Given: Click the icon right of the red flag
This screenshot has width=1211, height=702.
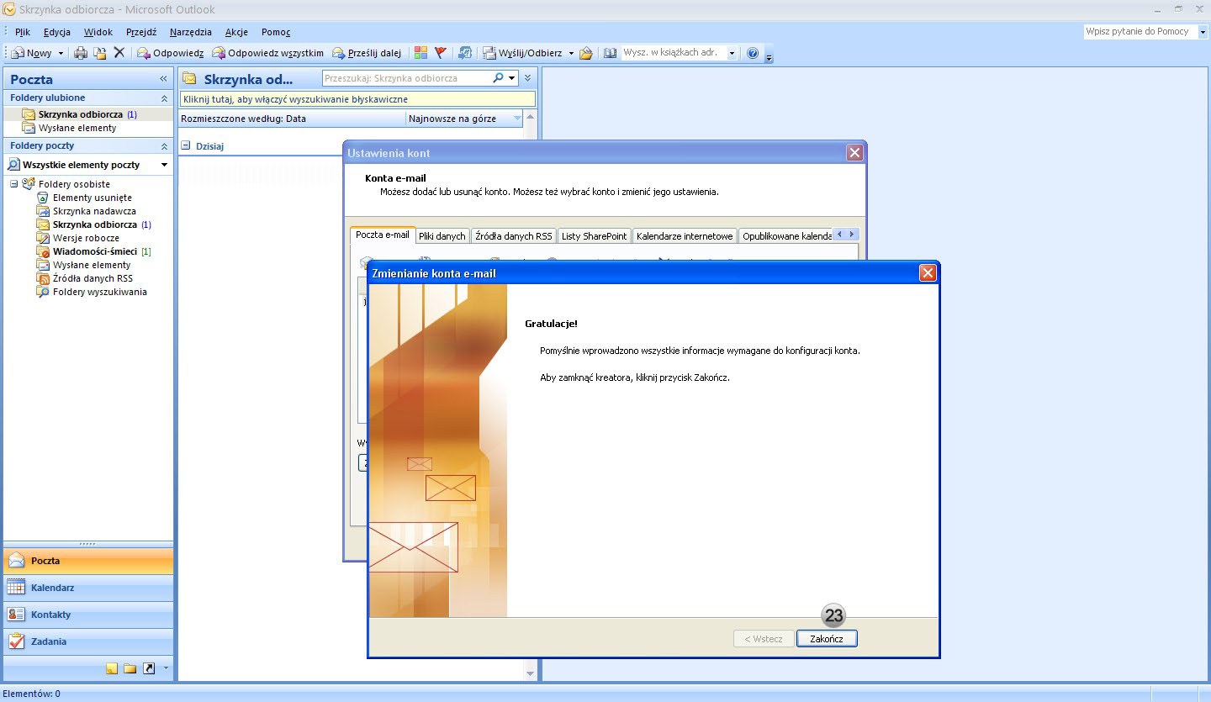Looking at the screenshot, I should pyautogui.click(x=465, y=53).
